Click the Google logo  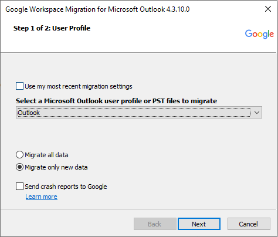click(259, 34)
